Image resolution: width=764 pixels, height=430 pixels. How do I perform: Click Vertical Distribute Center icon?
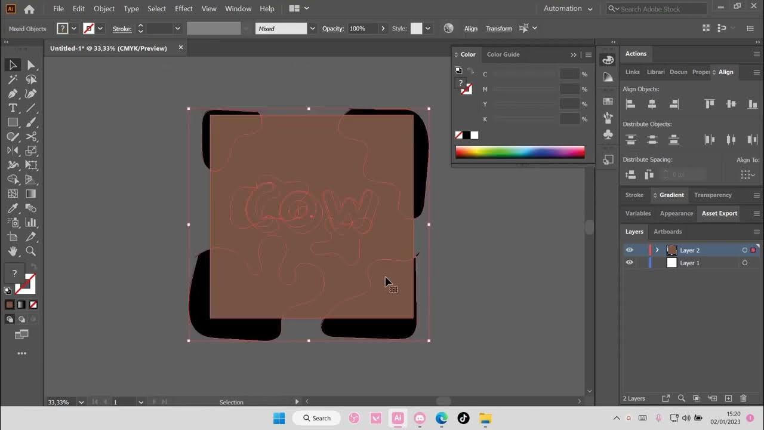652,140
